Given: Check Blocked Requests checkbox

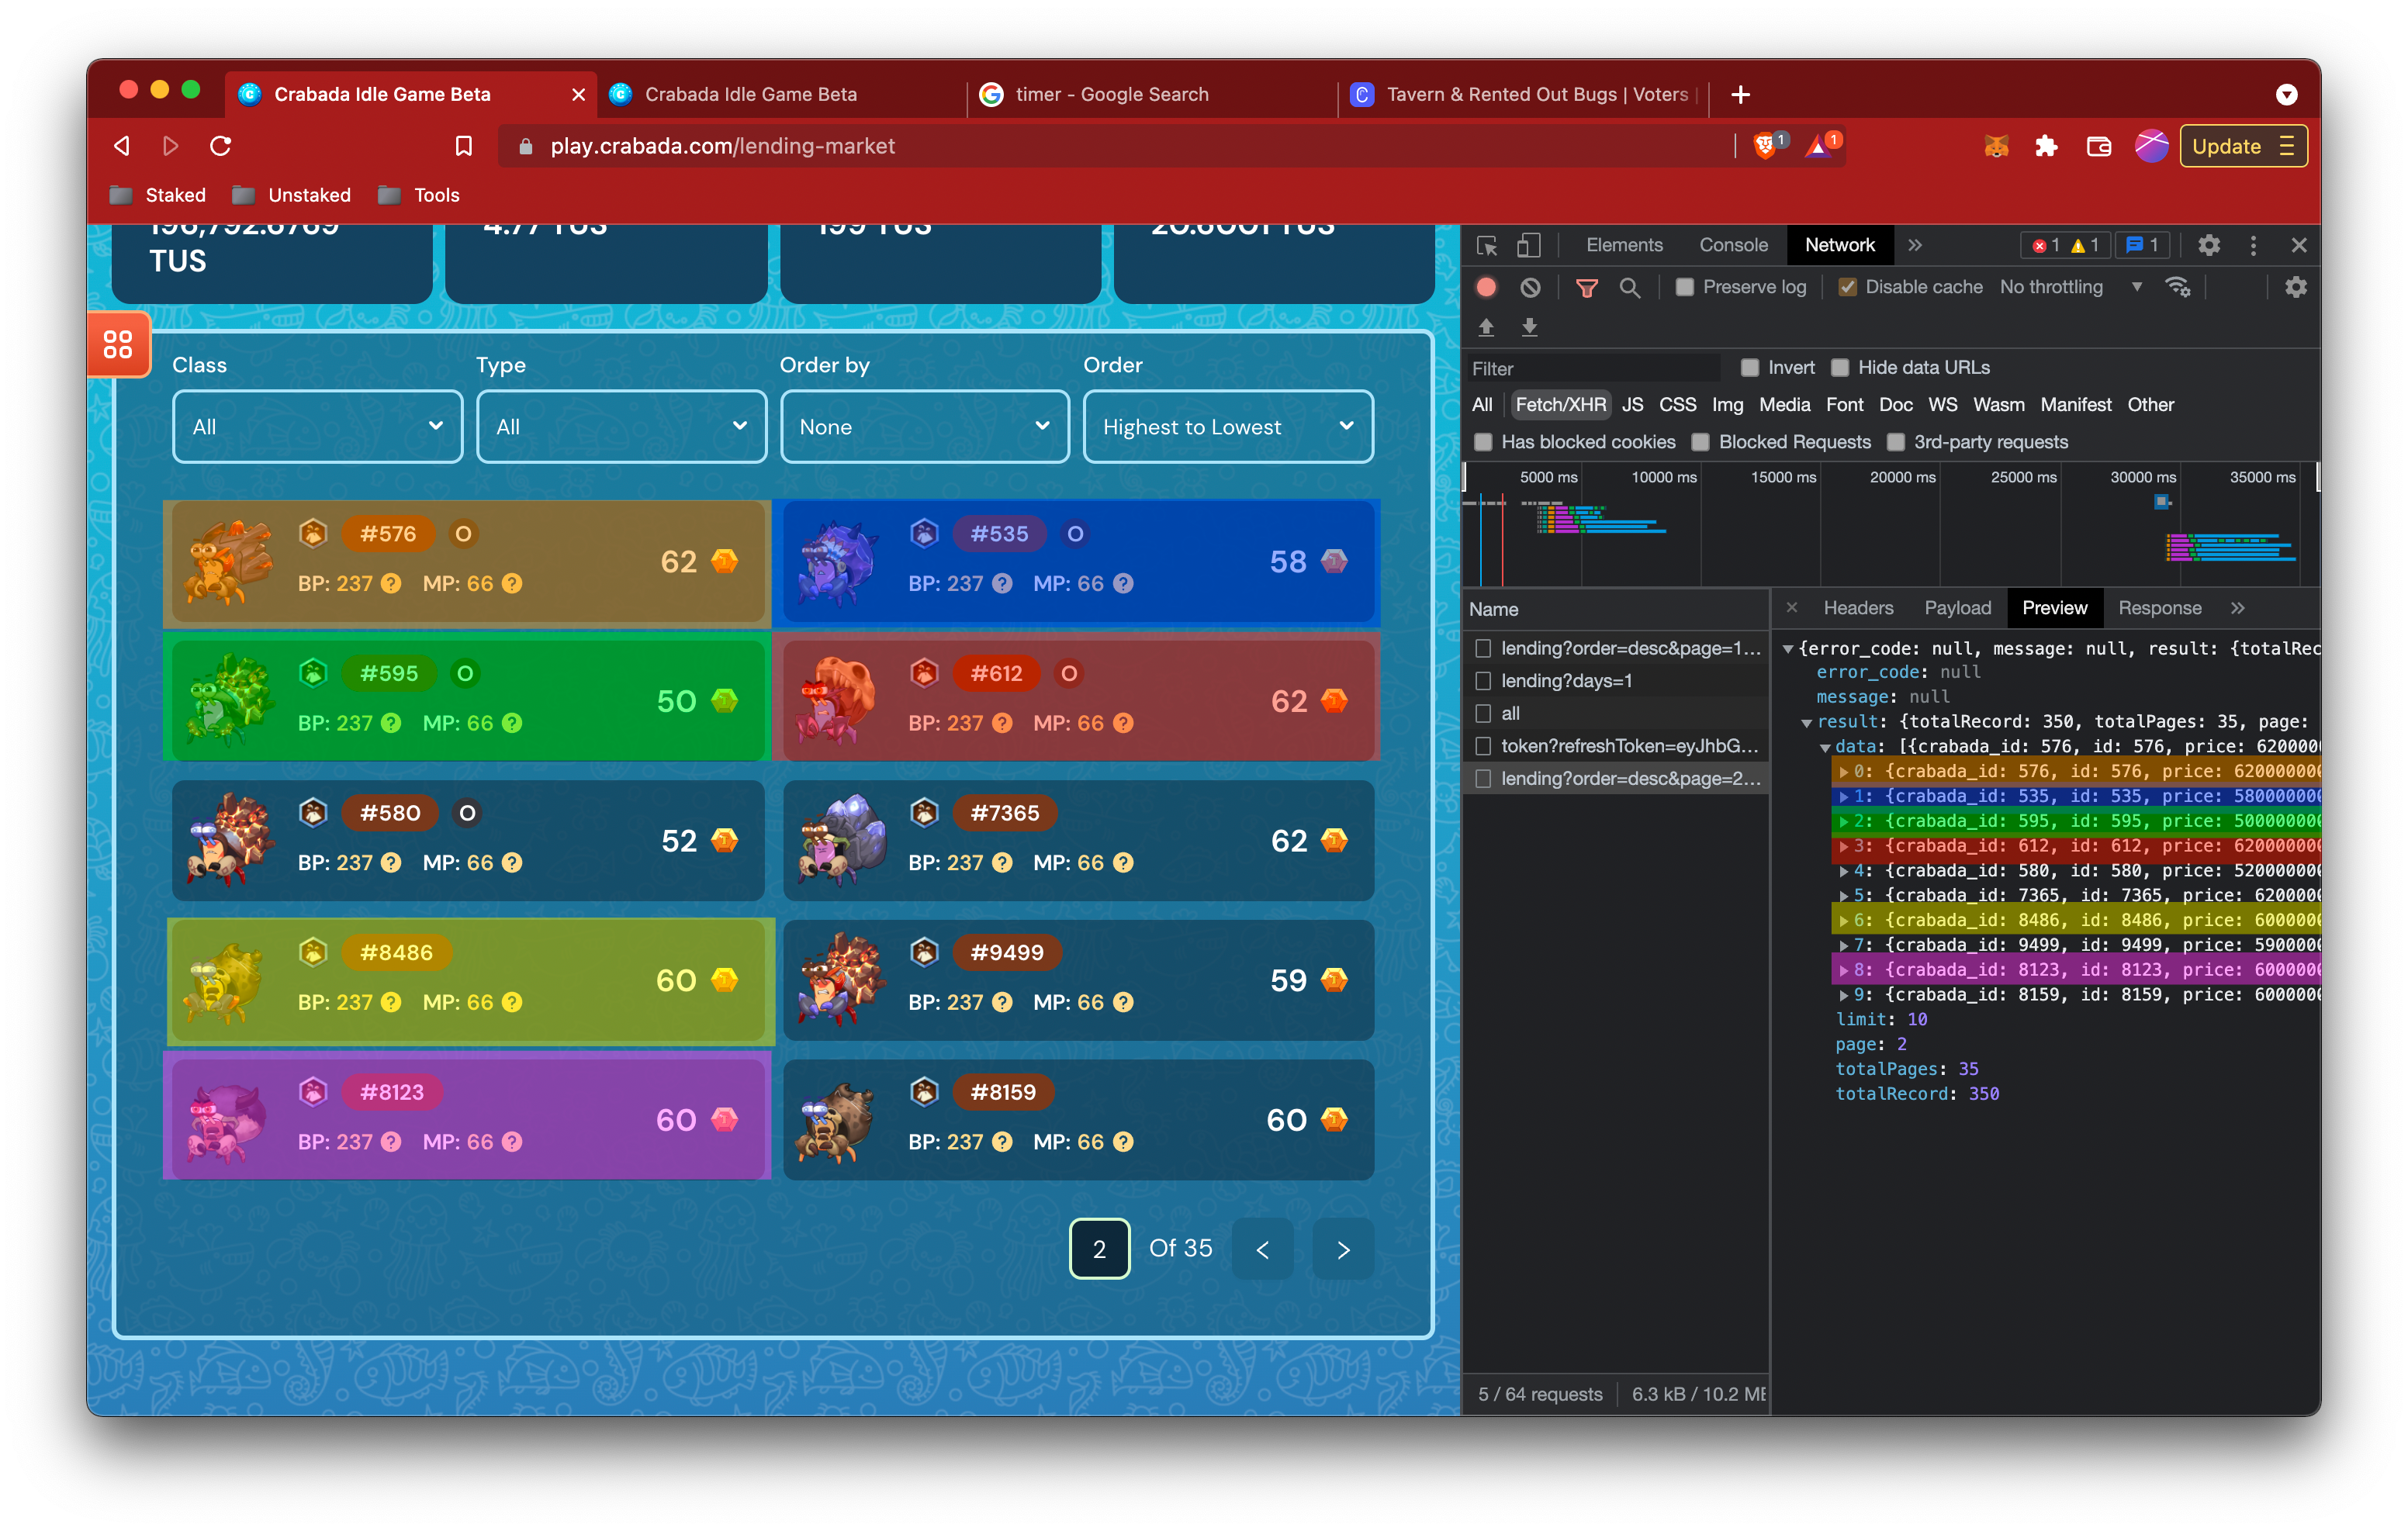Looking at the screenshot, I should 1700,442.
